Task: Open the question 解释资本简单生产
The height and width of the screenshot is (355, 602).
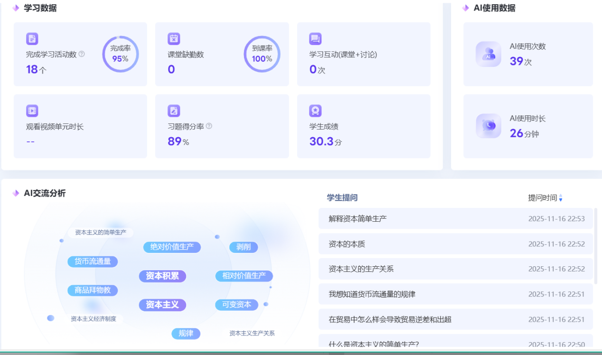Action: coord(357,219)
